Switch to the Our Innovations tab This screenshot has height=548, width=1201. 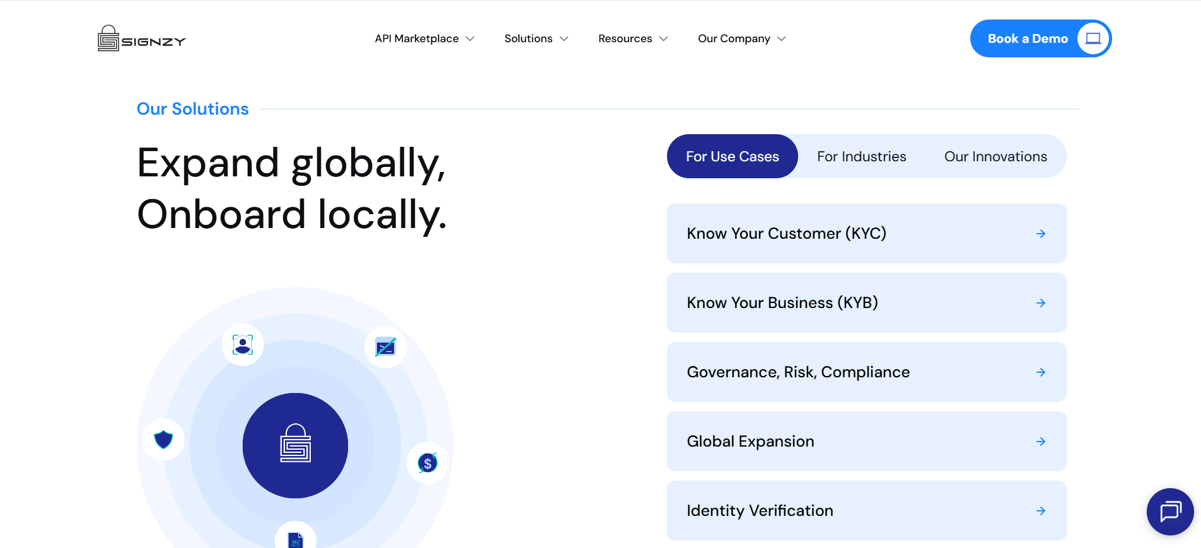(995, 156)
